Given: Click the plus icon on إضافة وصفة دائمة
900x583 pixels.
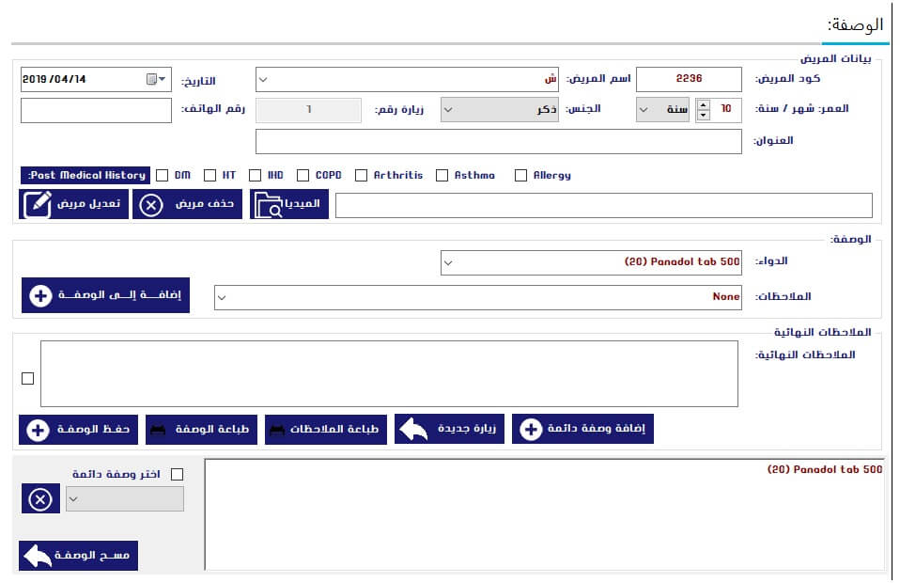Looking at the screenshot, I should (x=531, y=429).
